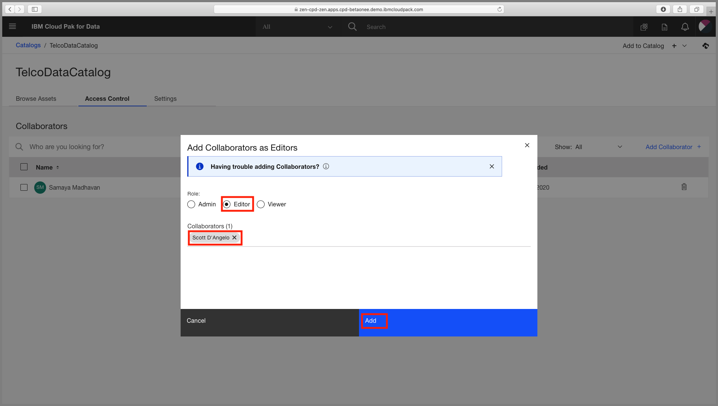Click the Add button to confirm collaborators

tap(374, 320)
